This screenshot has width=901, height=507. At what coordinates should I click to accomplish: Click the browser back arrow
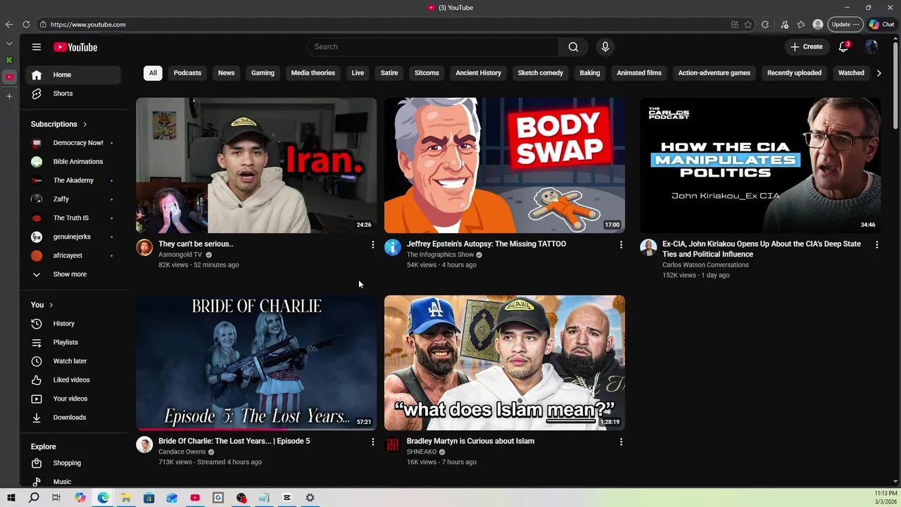[9, 25]
